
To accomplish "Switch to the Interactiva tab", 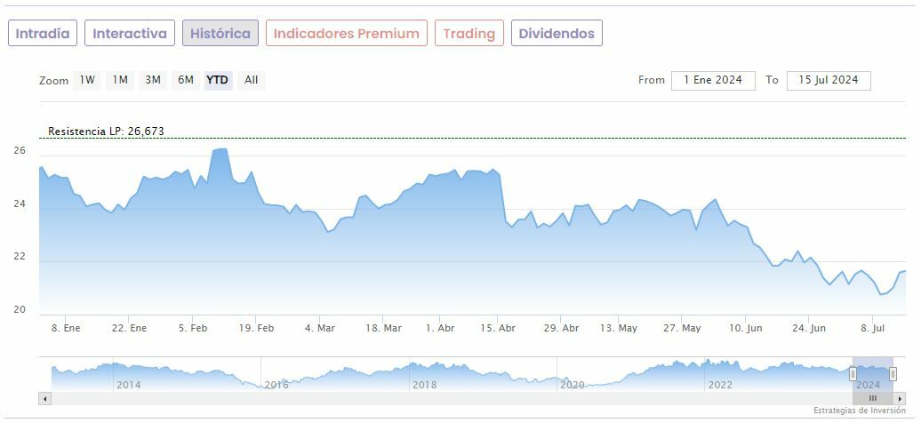I will (x=130, y=34).
